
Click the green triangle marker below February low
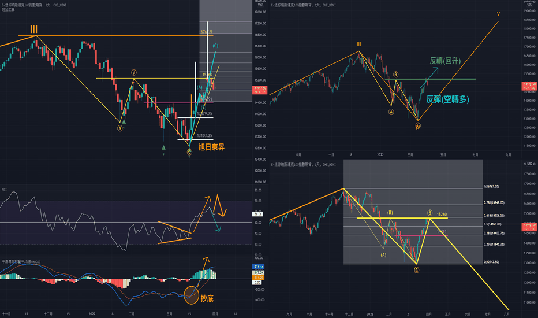(x=163, y=147)
